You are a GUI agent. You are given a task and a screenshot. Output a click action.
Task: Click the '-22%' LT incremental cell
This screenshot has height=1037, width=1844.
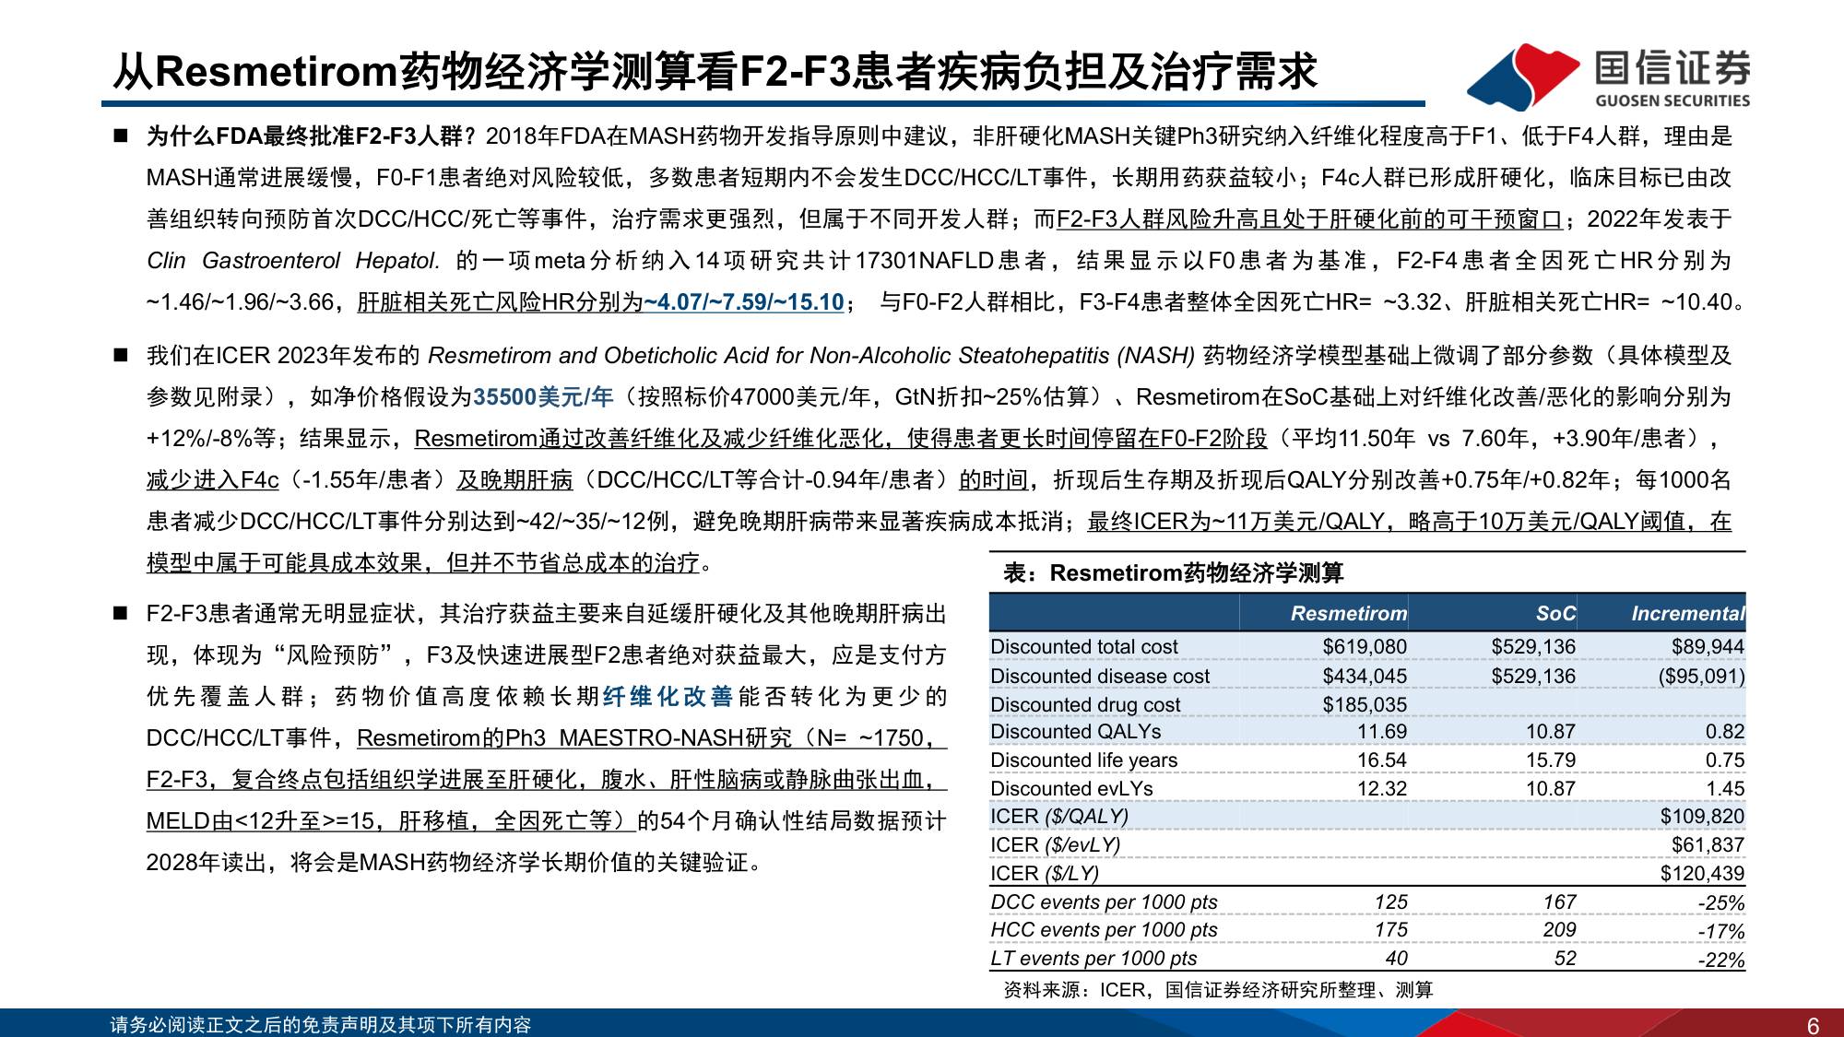[1721, 960]
